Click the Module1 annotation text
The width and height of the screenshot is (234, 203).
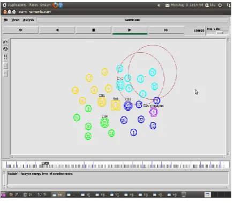pos(40,174)
